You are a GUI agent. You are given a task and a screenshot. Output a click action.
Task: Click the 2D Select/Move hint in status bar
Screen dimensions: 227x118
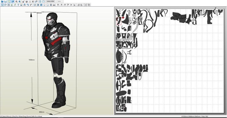(21, 116)
